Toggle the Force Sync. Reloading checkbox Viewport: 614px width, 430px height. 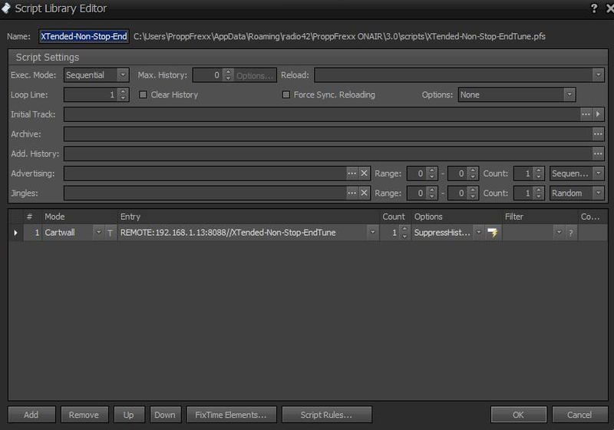coord(286,95)
